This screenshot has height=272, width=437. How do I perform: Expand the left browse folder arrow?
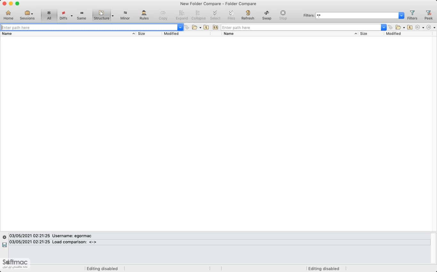(x=200, y=28)
